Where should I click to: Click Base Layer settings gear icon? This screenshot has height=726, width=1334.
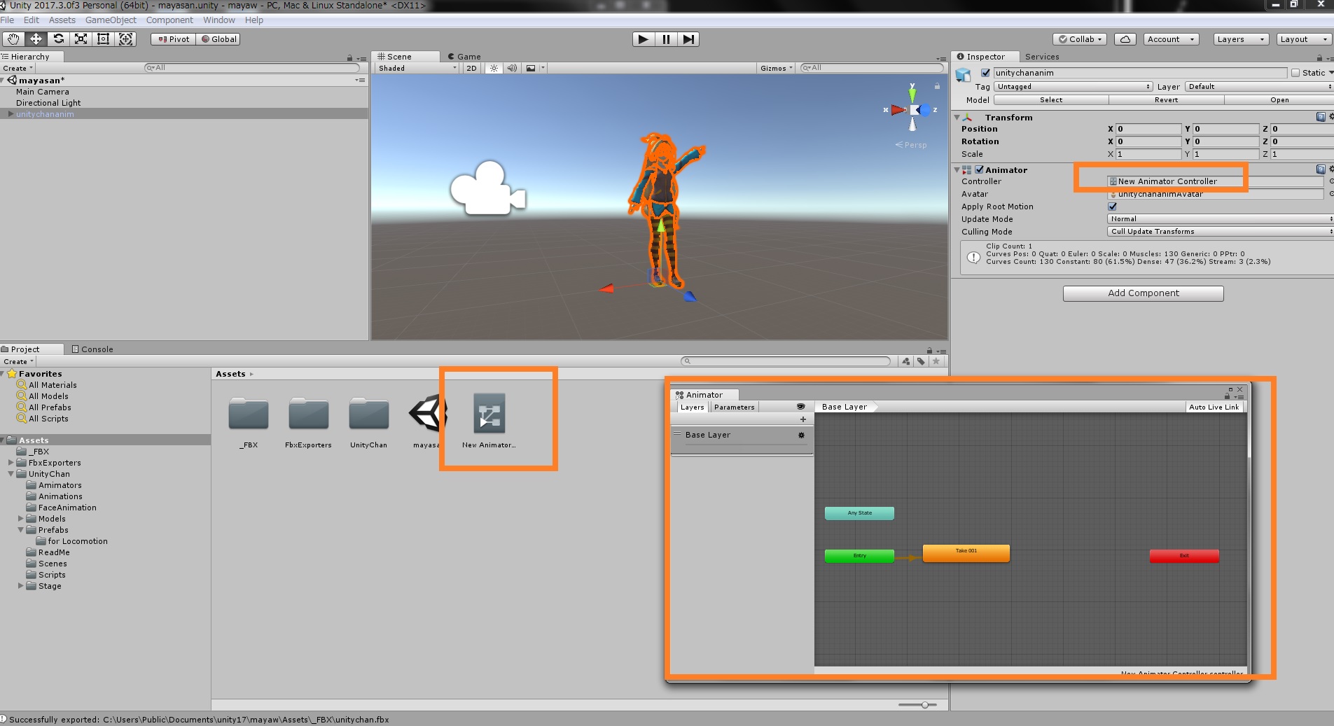click(801, 435)
